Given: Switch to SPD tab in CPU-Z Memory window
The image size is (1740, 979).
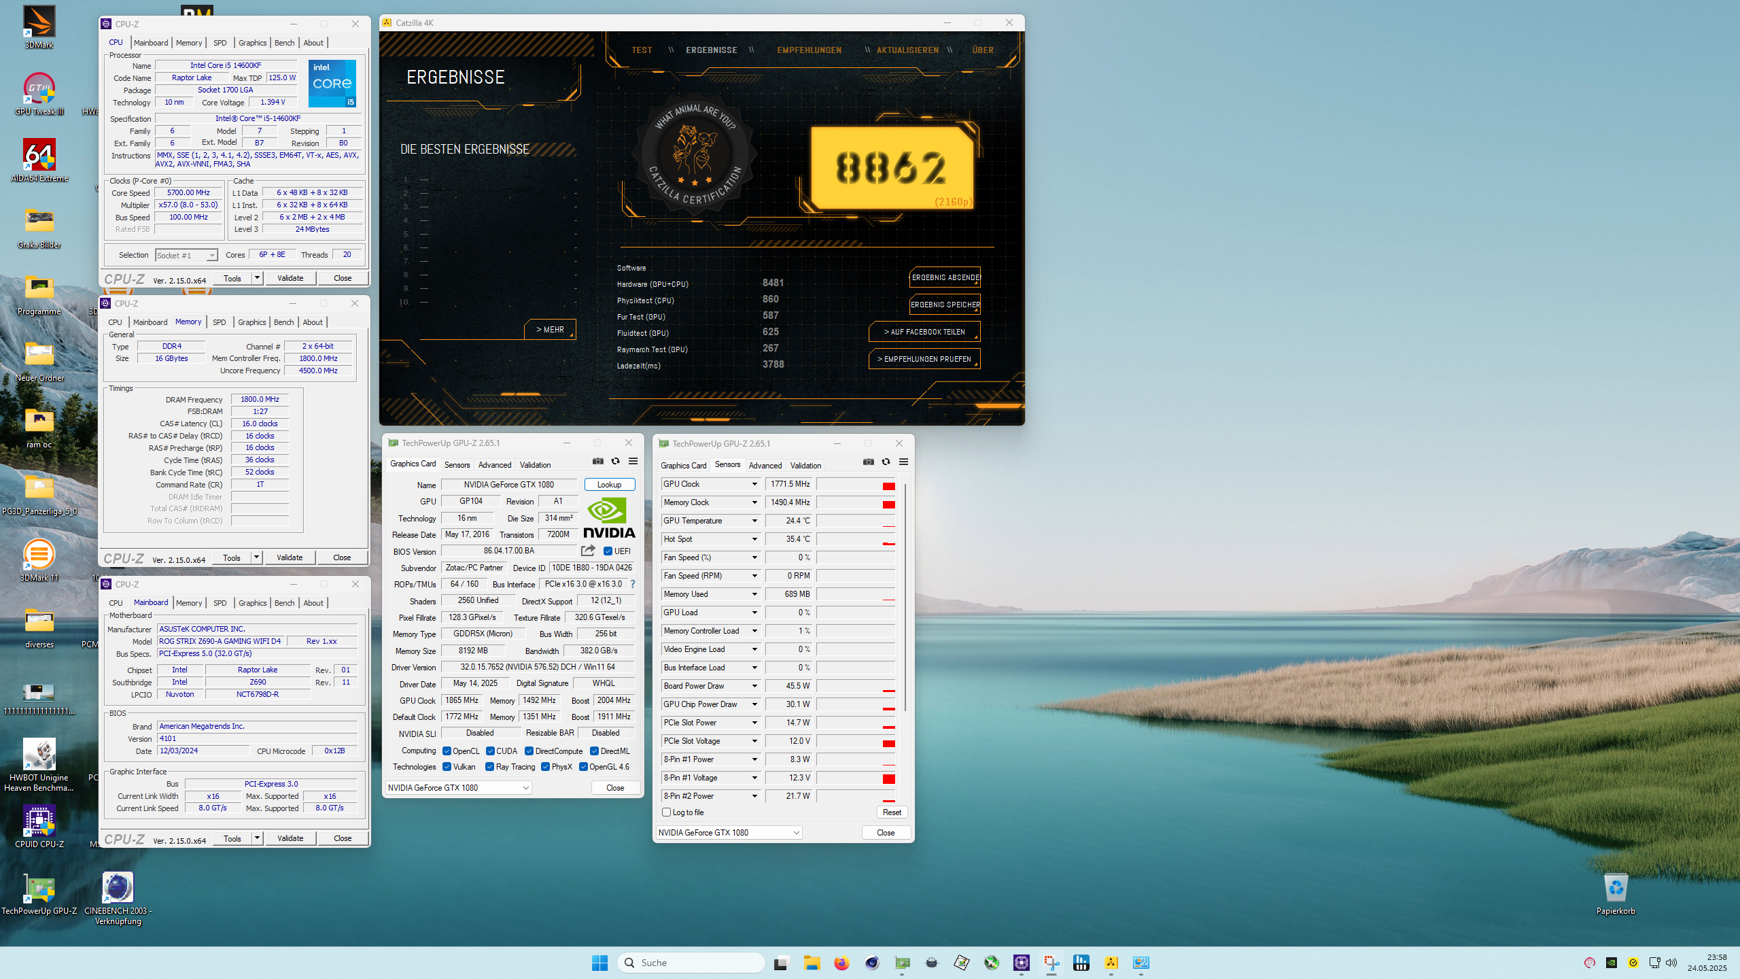Looking at the screenshot, I should (219, 322).
